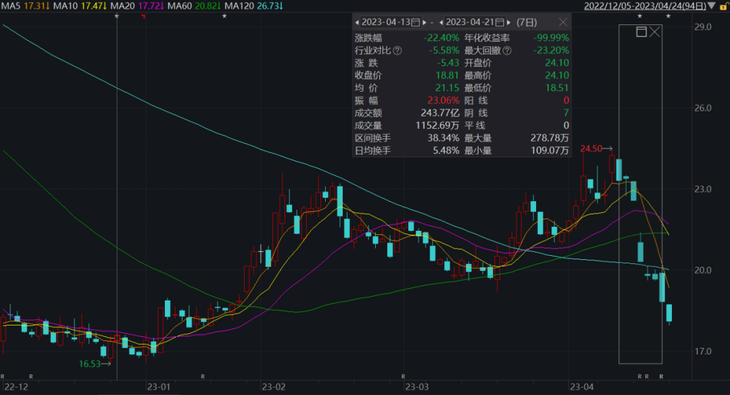730x395 pixels.
Task: Click the red flag marker at chart top
Action: click(143, 16)
